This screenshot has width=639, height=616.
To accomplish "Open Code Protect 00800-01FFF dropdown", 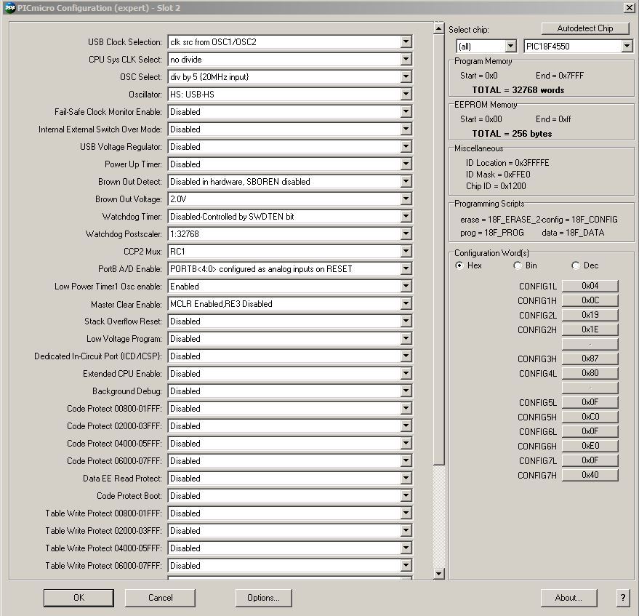I will tap(406, 409).
